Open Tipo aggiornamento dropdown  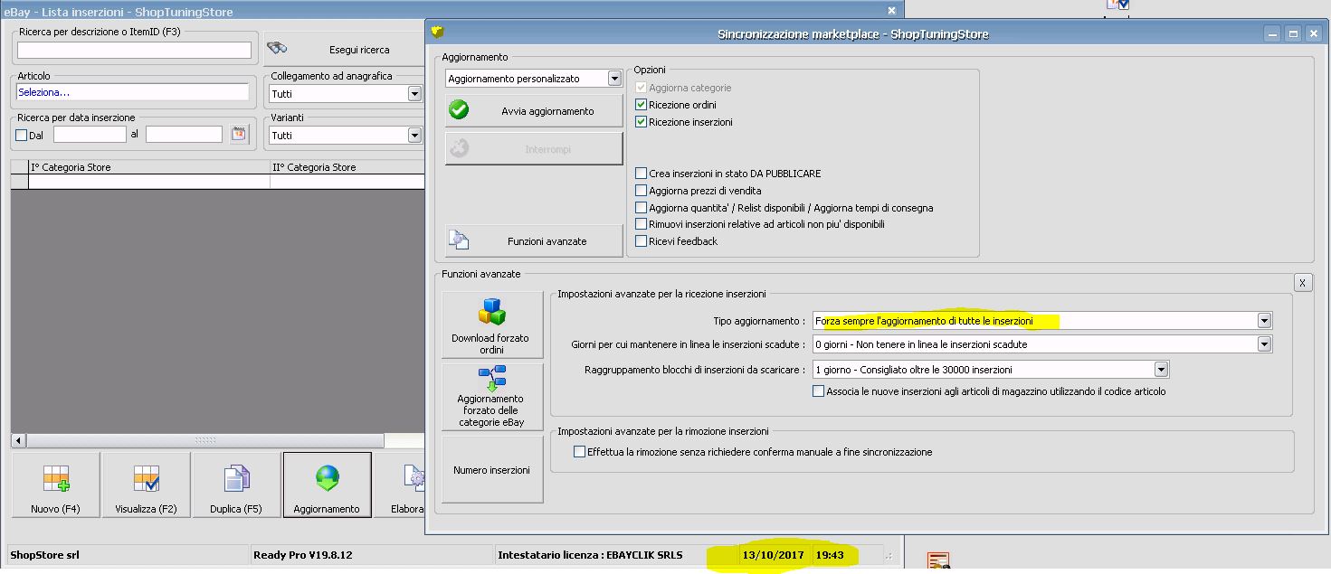pyautogui.click(x=1265, y=321)
